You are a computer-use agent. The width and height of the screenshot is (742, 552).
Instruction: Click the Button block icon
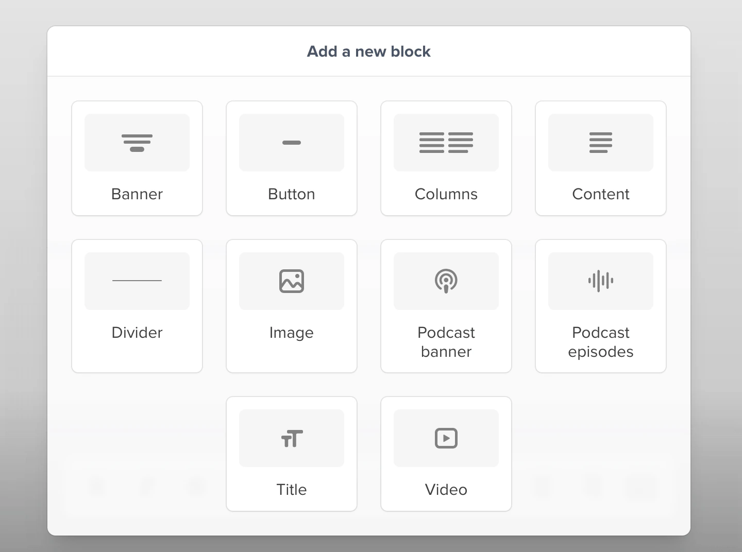tap(291, 143)
